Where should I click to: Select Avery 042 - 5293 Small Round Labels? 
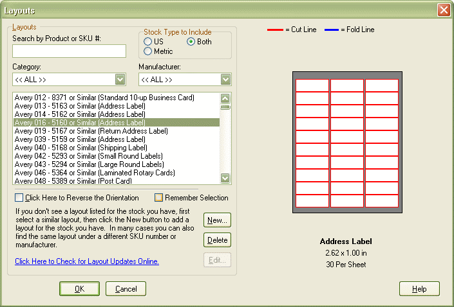[117, 156]
